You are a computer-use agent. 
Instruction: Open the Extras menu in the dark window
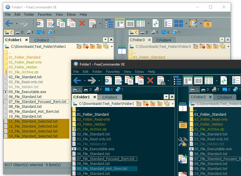pos(139,72)
